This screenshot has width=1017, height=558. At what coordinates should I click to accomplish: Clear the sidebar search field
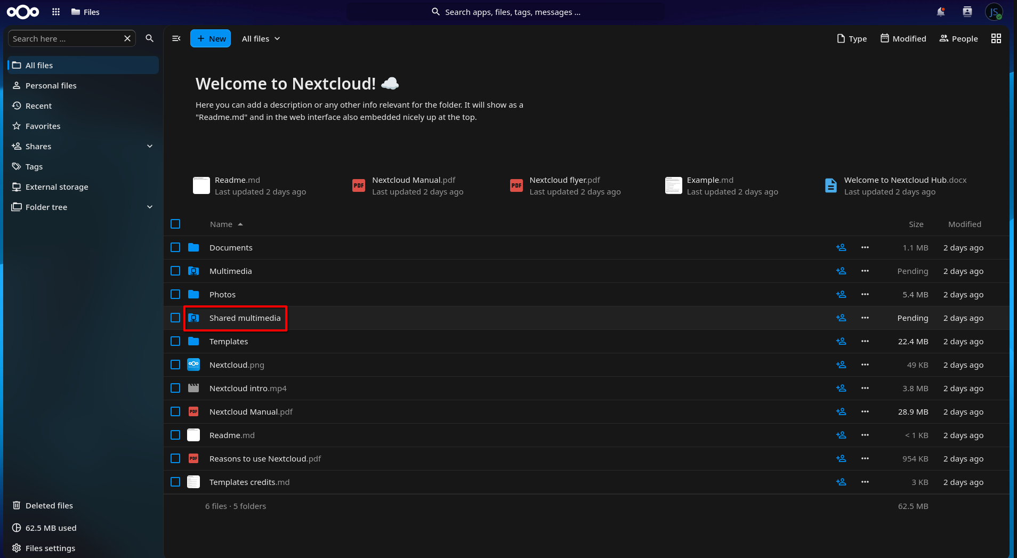click(x=127, y=38)
